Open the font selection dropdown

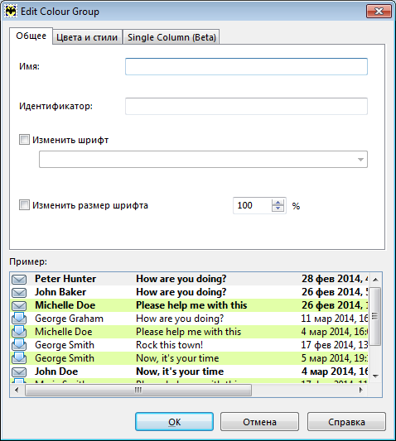(203, 159)
